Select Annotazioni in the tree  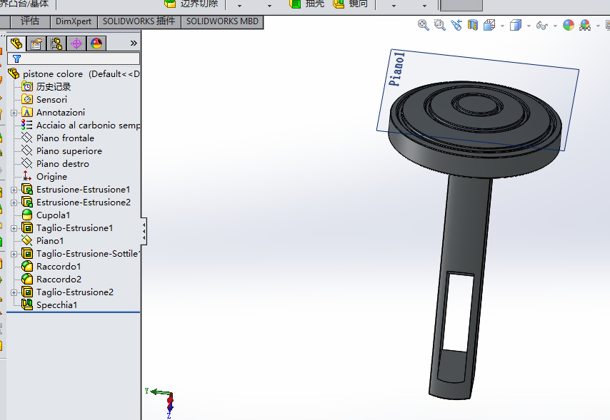click(54, 112)
